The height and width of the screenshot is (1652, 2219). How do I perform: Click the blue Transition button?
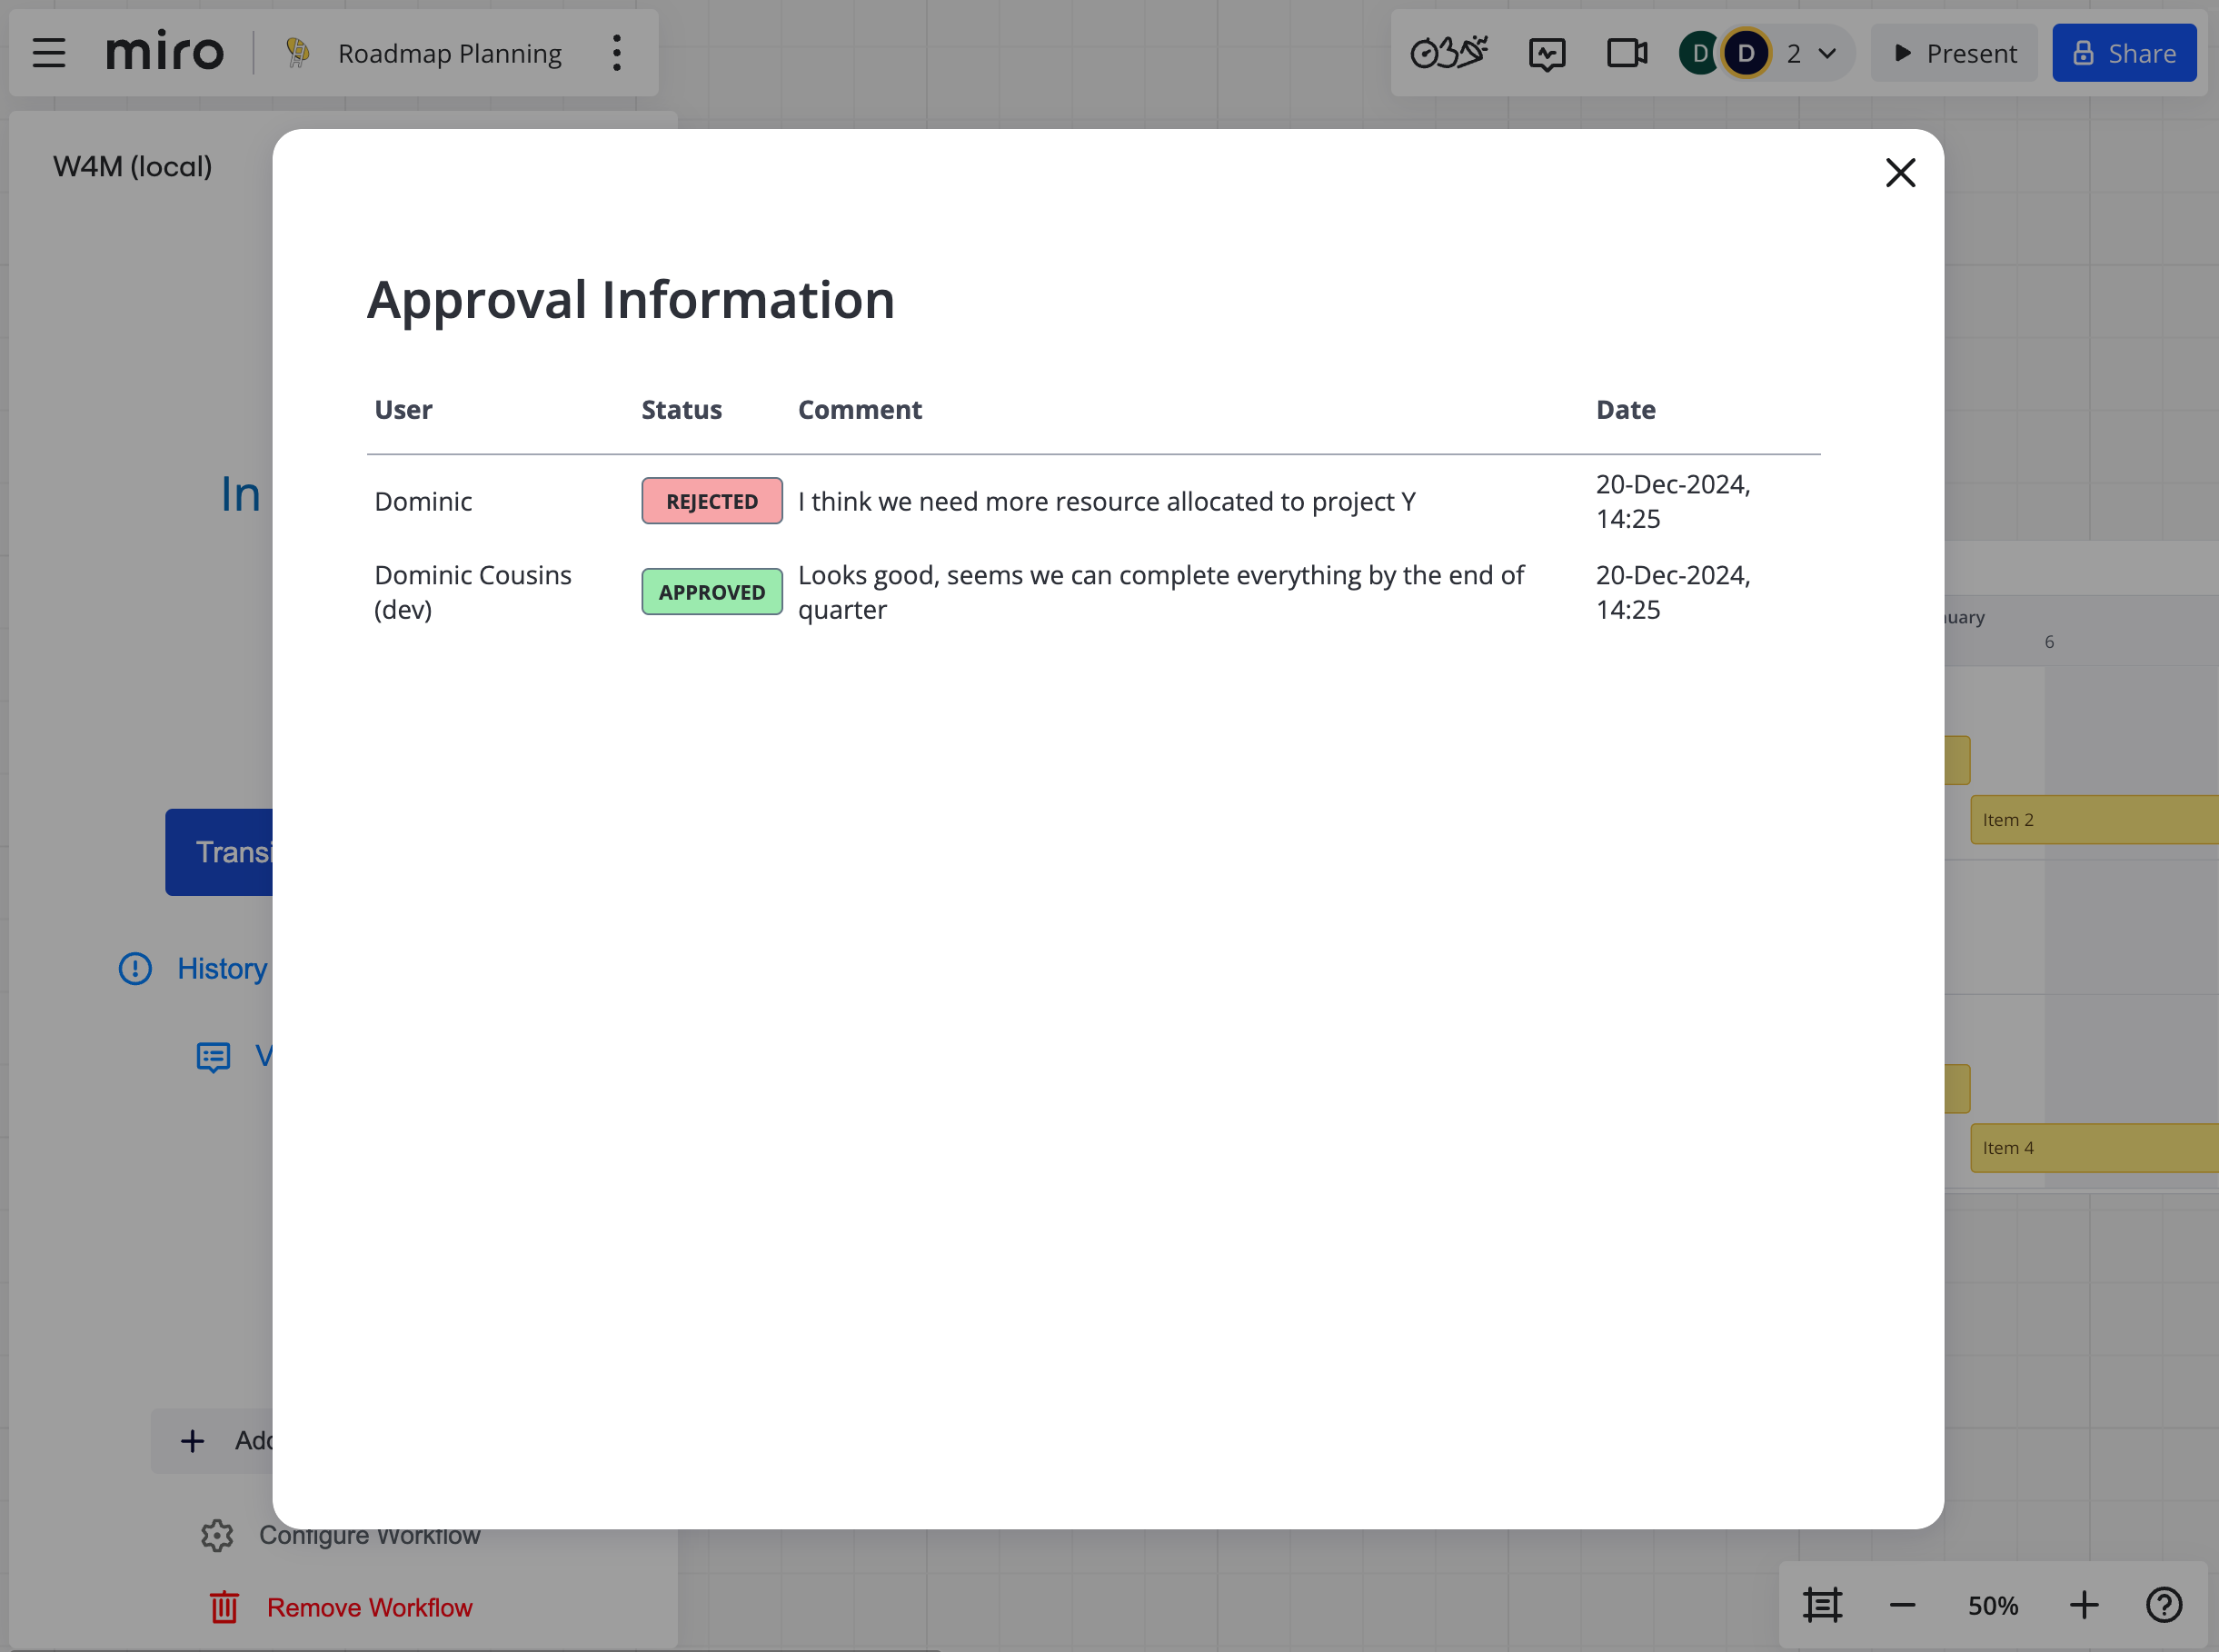click(220, 852)
